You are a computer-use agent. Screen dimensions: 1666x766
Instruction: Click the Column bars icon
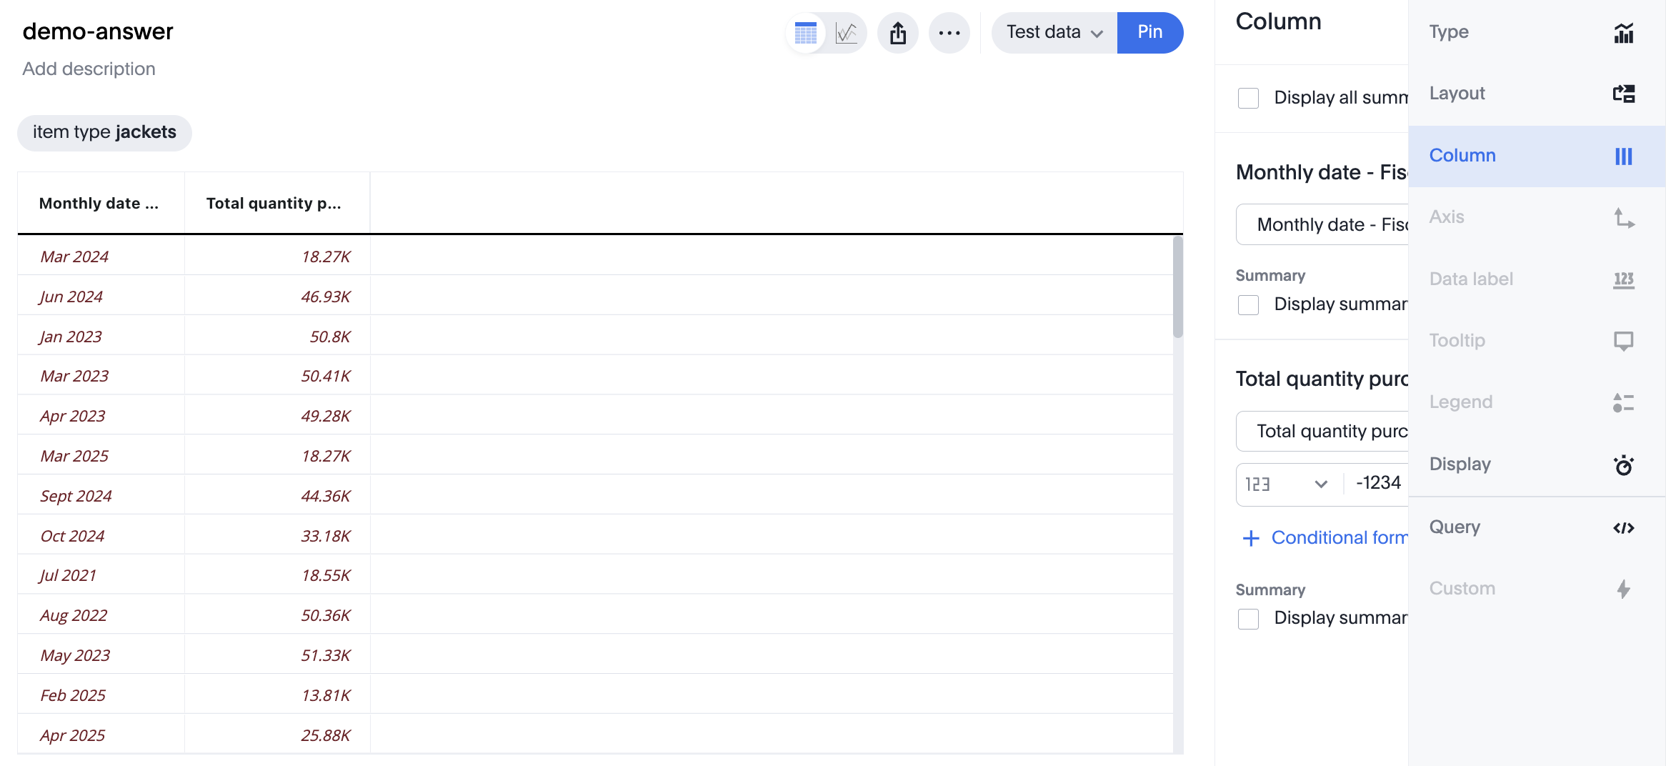tap(1623, 155)
